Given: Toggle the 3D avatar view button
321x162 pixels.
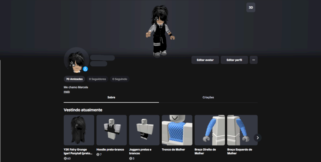Looking at the screenshot, I should tap(250, 7).
